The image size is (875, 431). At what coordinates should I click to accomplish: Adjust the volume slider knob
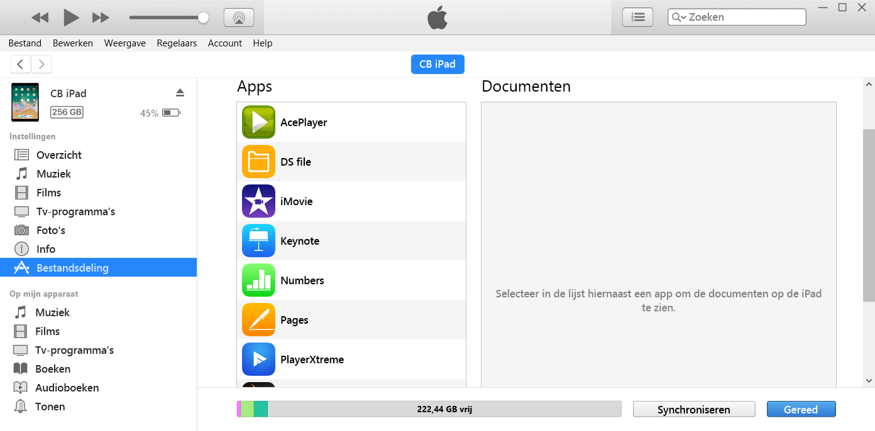pyautogui.click(x=203, y=18)
